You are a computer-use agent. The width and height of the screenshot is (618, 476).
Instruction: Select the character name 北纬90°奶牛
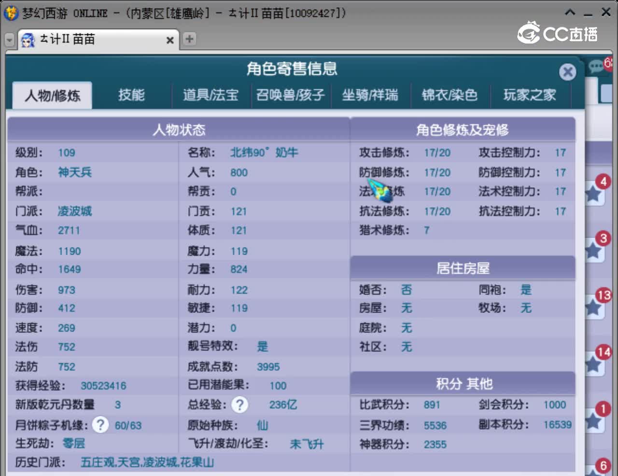[264, 153]
